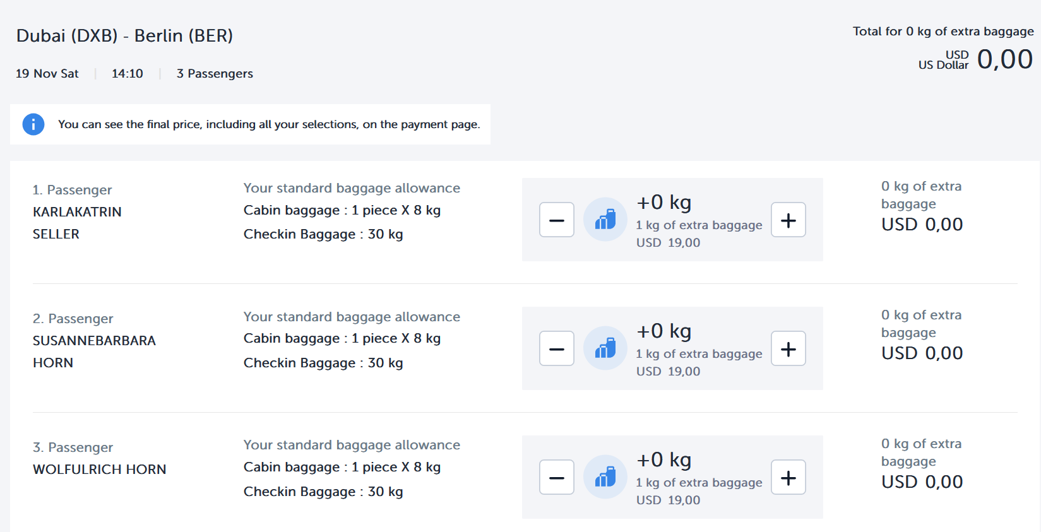Decrease extra baggage for Karlakatrin Seller

[556, 220]
